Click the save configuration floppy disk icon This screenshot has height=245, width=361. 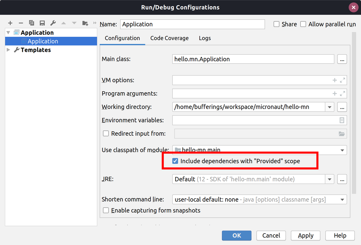tap(42, 23)
